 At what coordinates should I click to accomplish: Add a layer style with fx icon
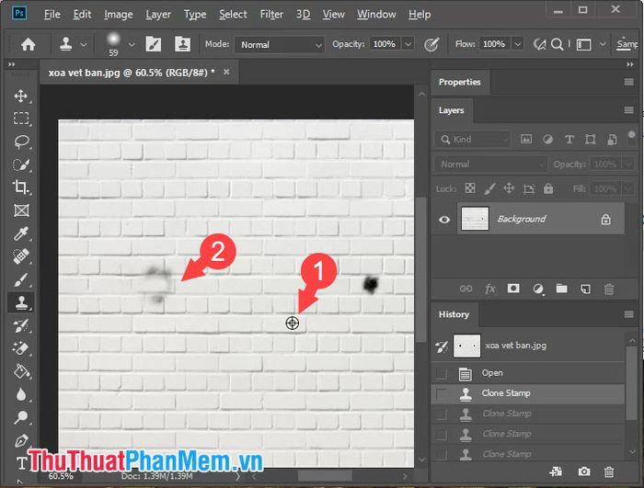pos(490,289)
